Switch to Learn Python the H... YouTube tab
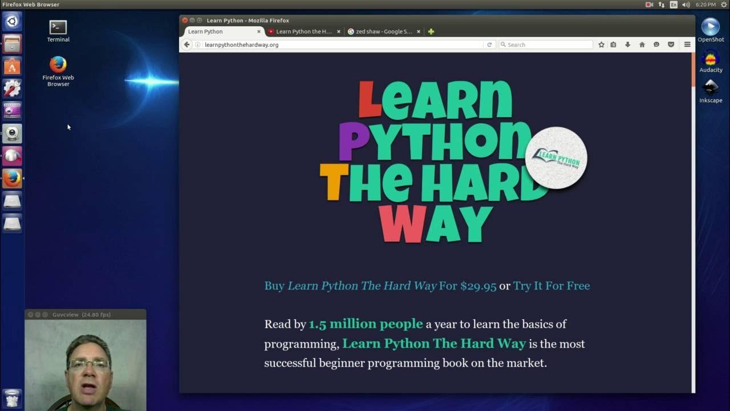The image size is (730, 411). 304,31
